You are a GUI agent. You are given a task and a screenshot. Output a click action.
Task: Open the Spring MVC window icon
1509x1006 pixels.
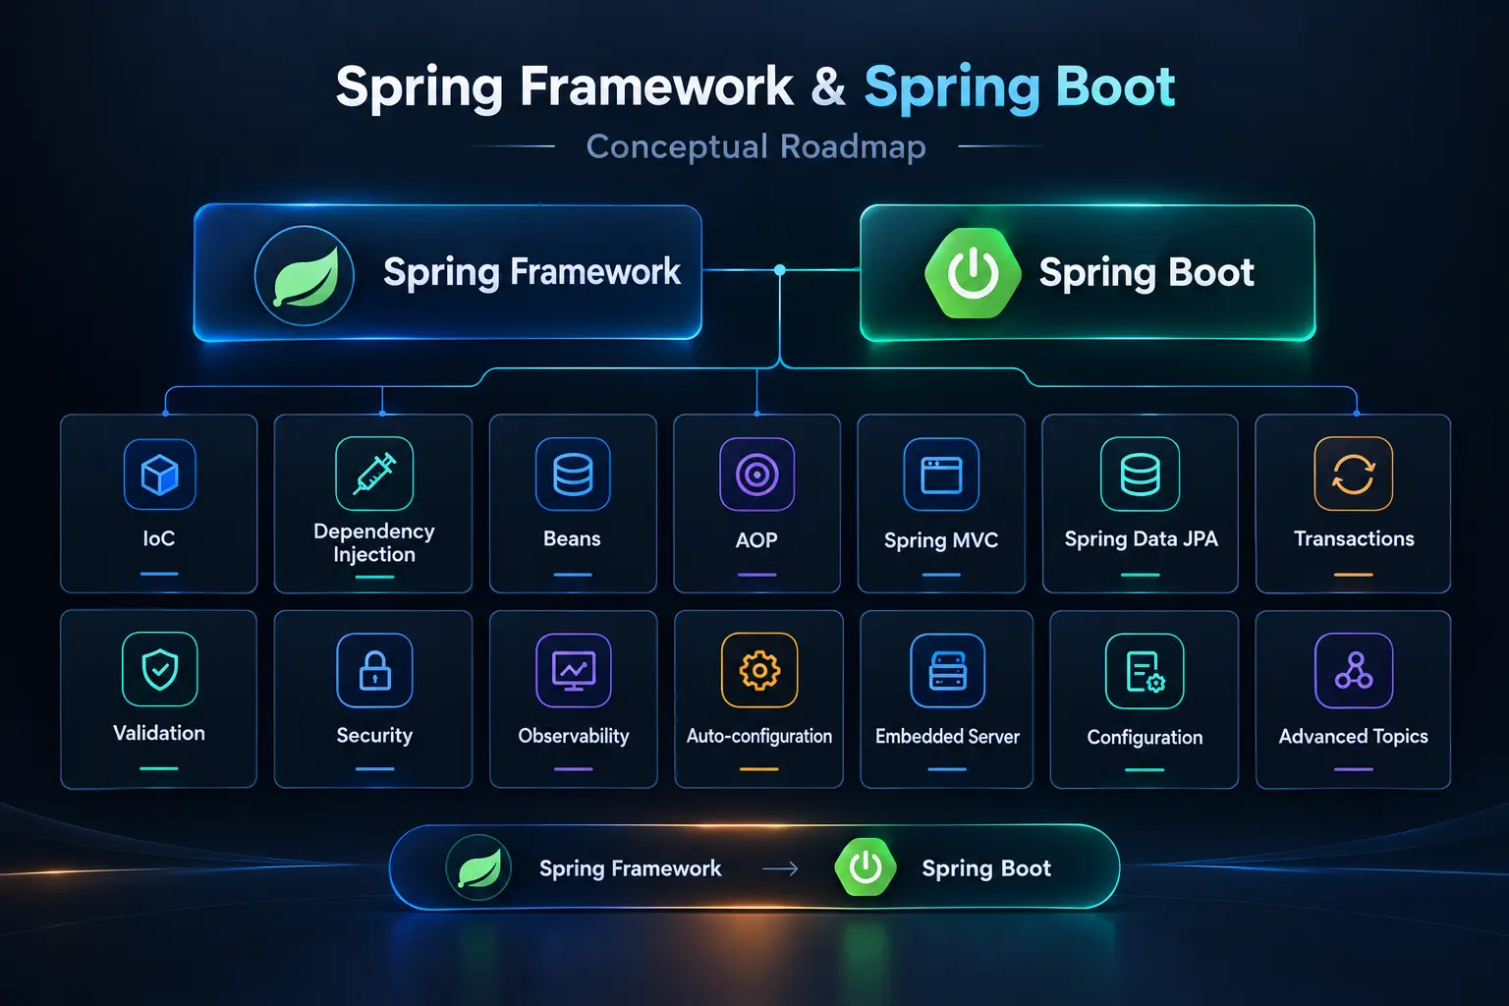[x=941, y=475]
